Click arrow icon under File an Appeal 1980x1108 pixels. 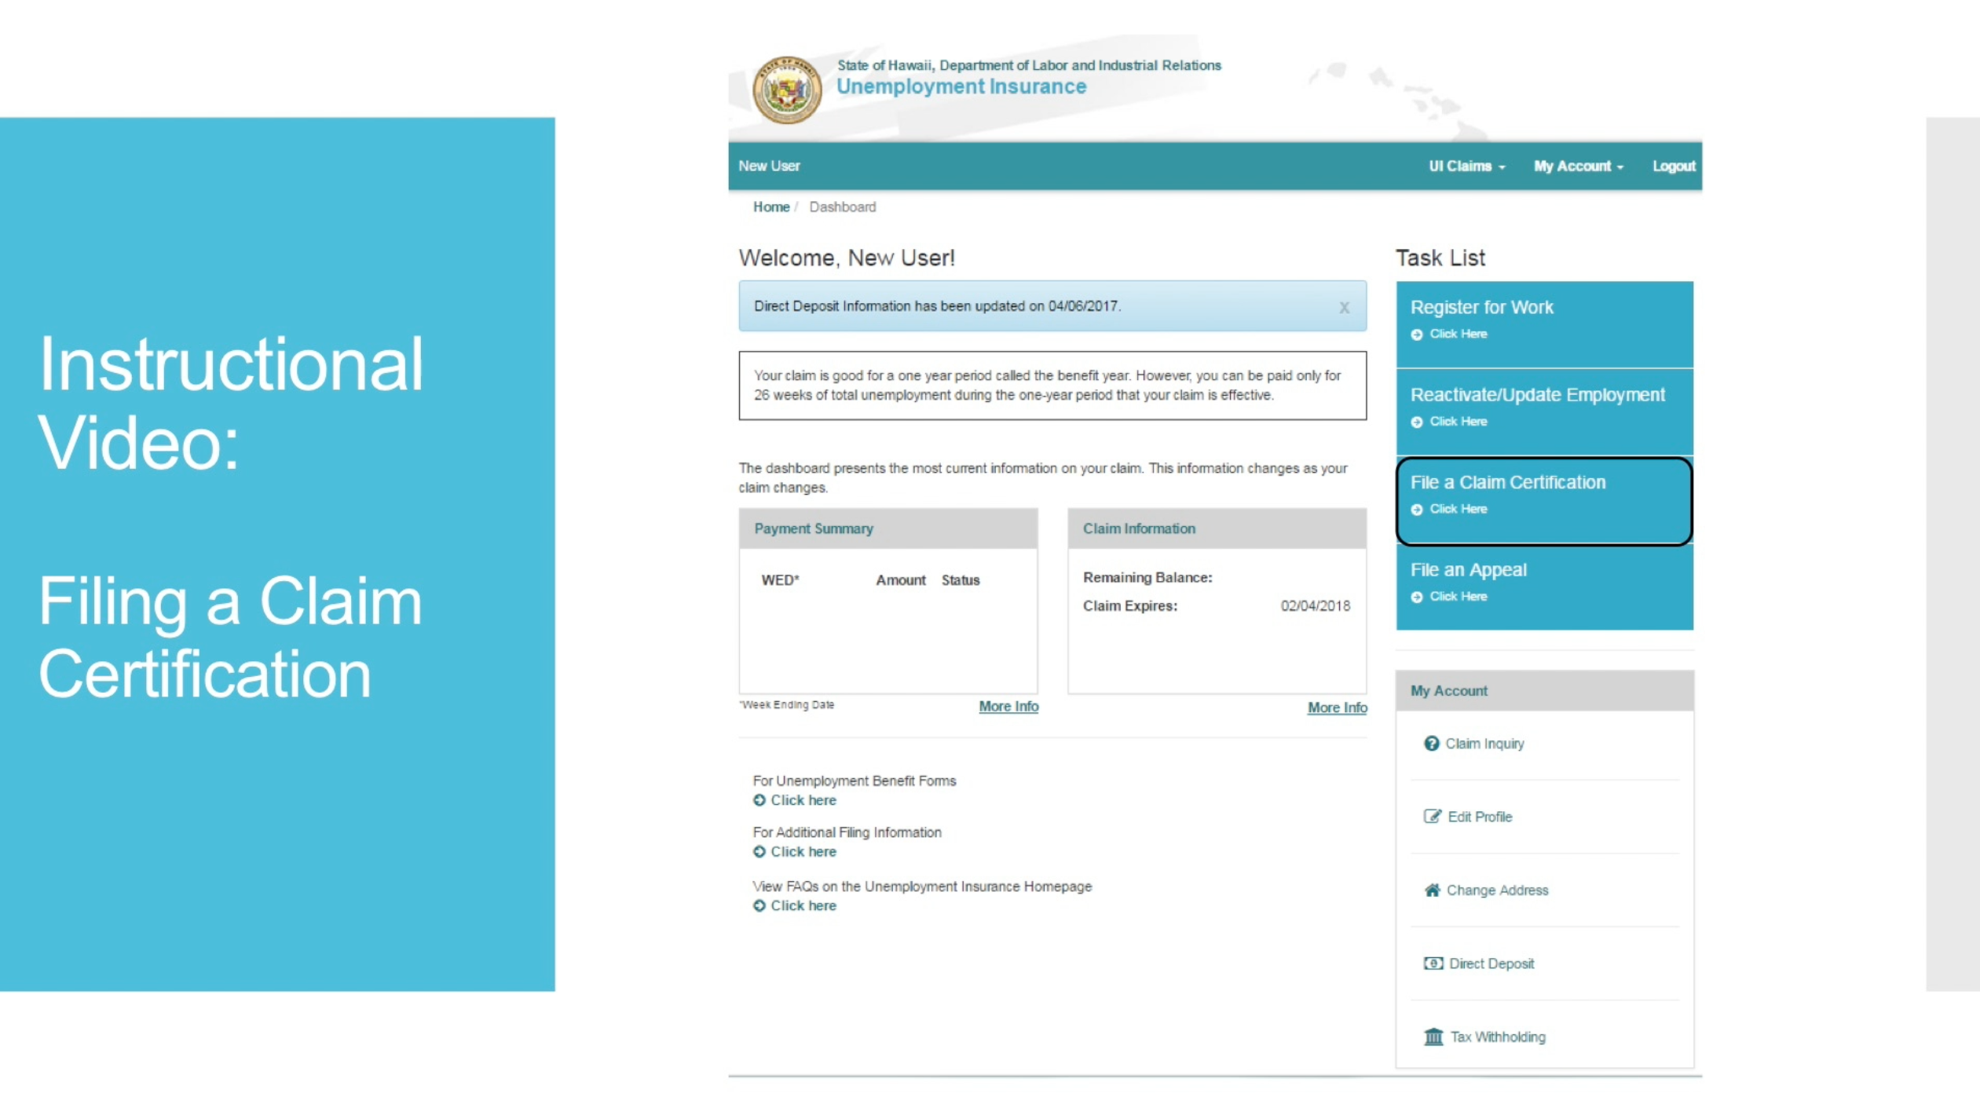[x=1416, y=597]
